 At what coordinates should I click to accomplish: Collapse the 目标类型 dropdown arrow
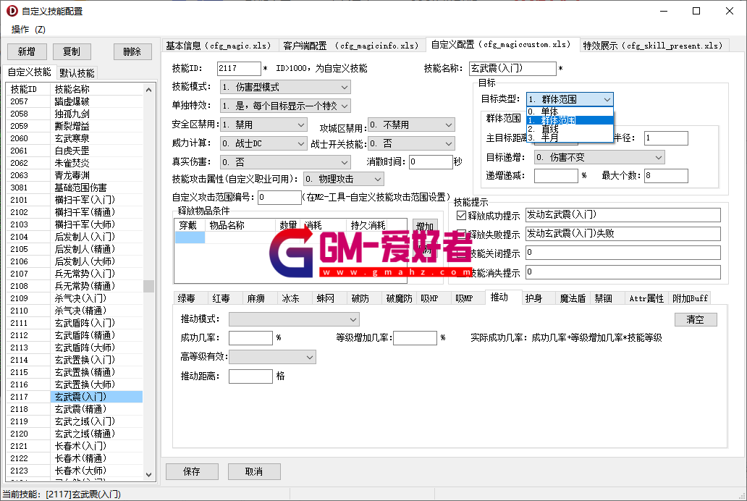pos(607,100)
